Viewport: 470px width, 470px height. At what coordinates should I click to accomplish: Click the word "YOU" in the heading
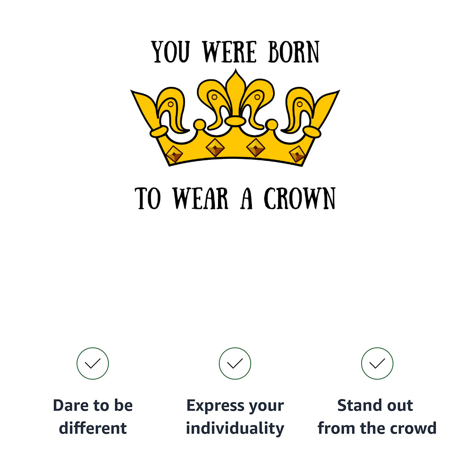pyautogui.click(x=171, y=52)
